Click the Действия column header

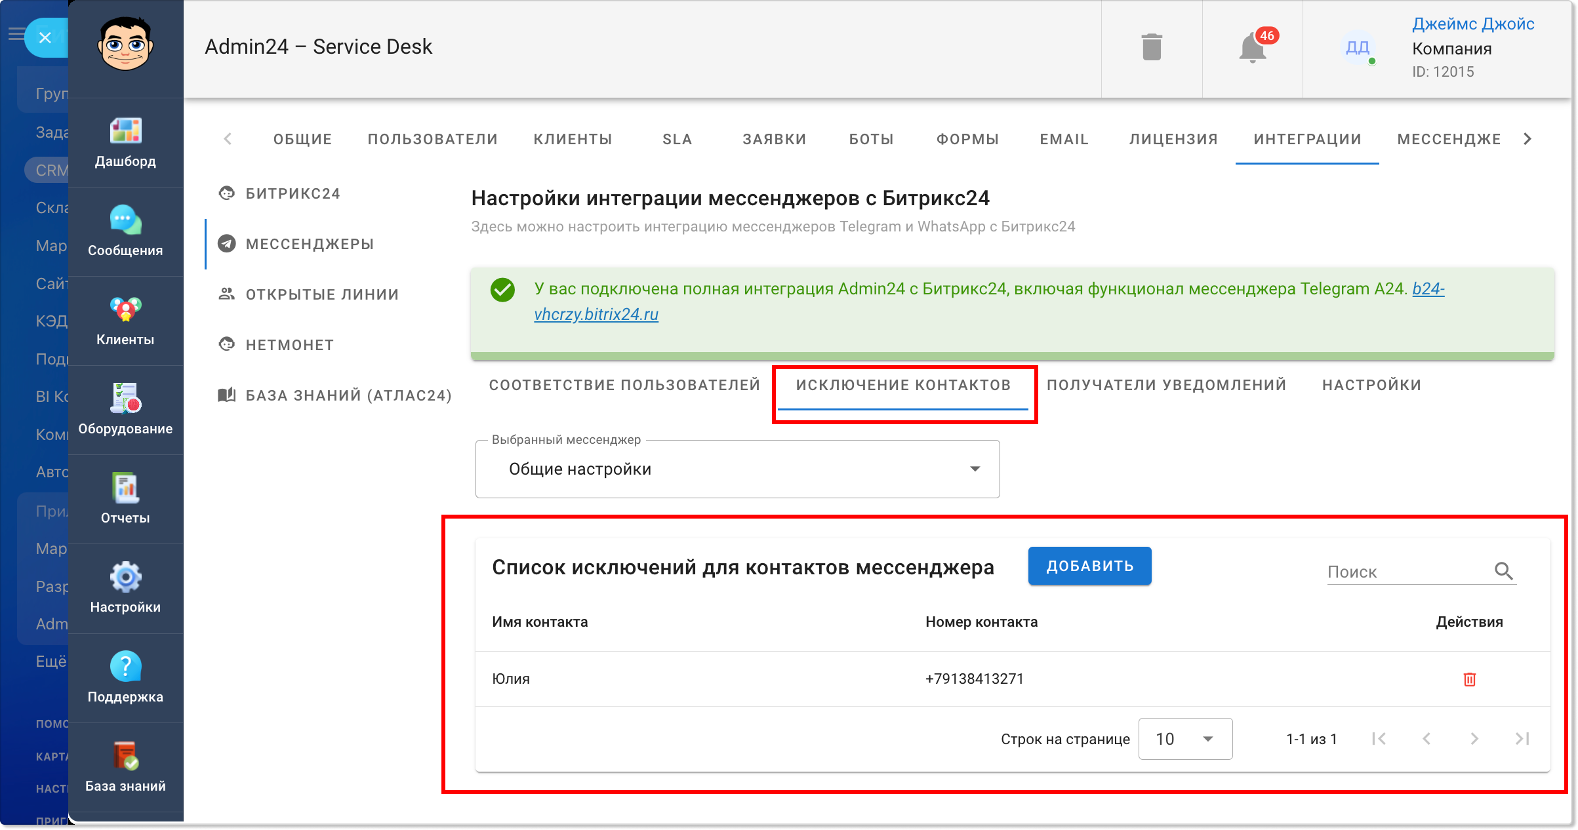coord(1469,622)
